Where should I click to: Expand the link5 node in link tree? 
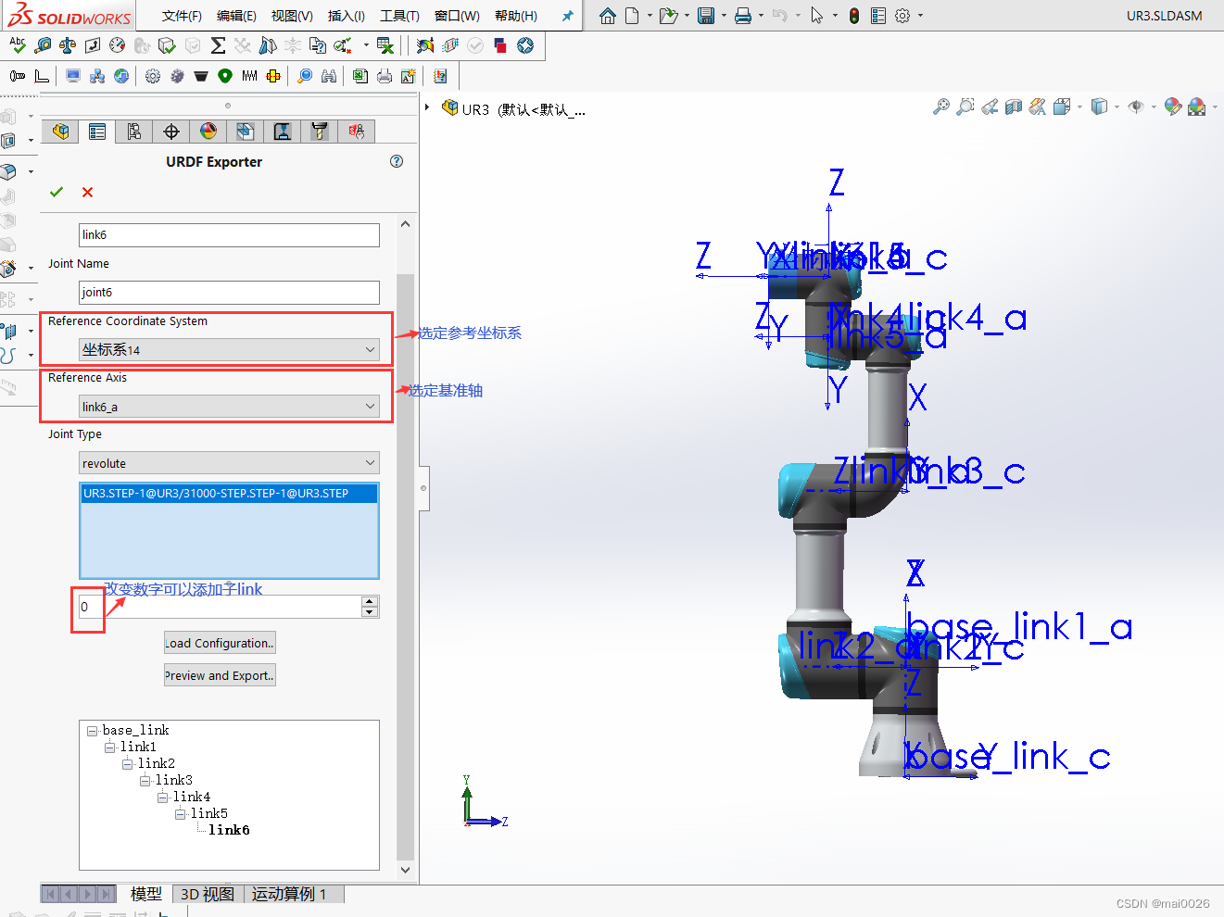[182, 812]
